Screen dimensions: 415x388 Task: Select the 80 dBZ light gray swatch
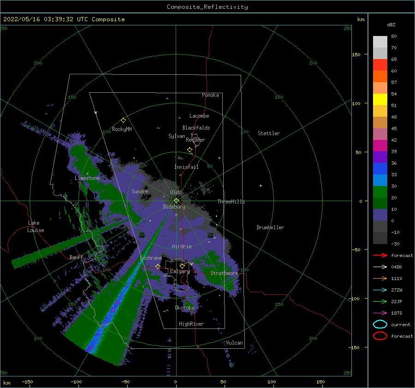tap(380, 42)
